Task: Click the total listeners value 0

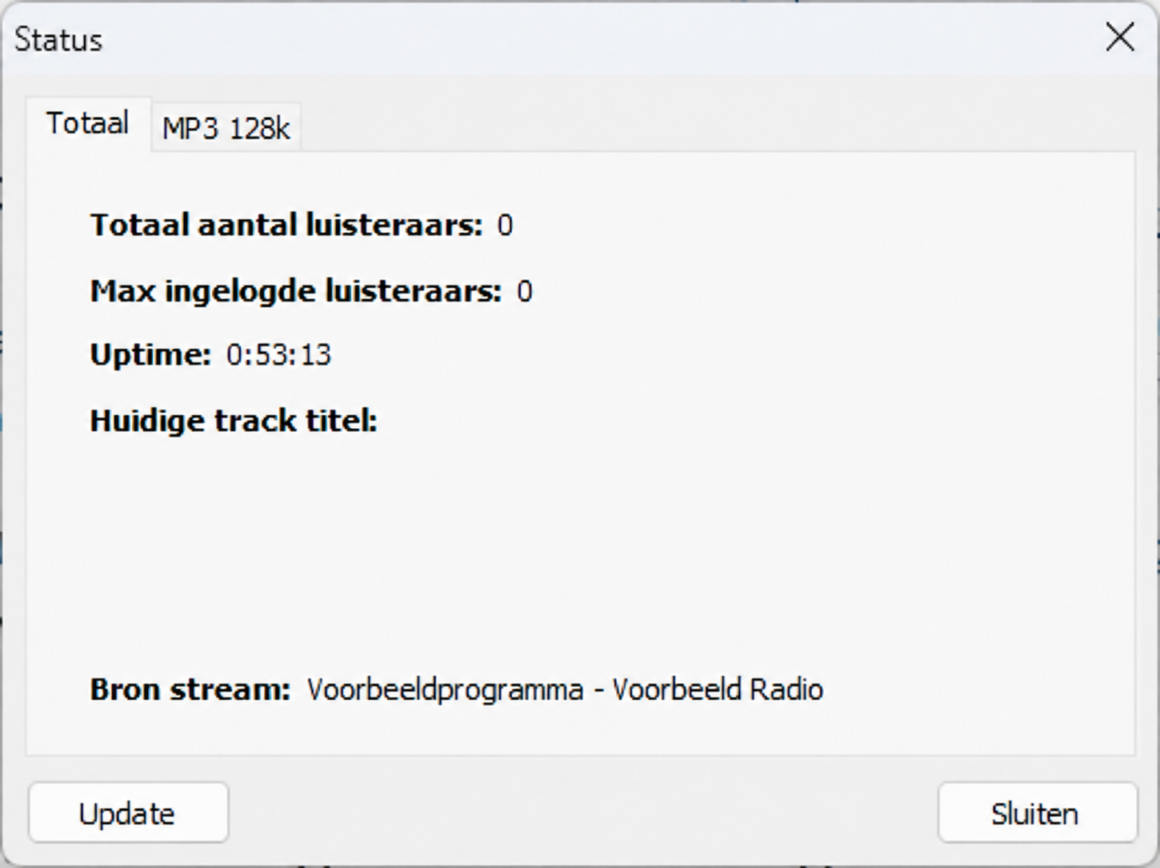Action: pos(505,226)
